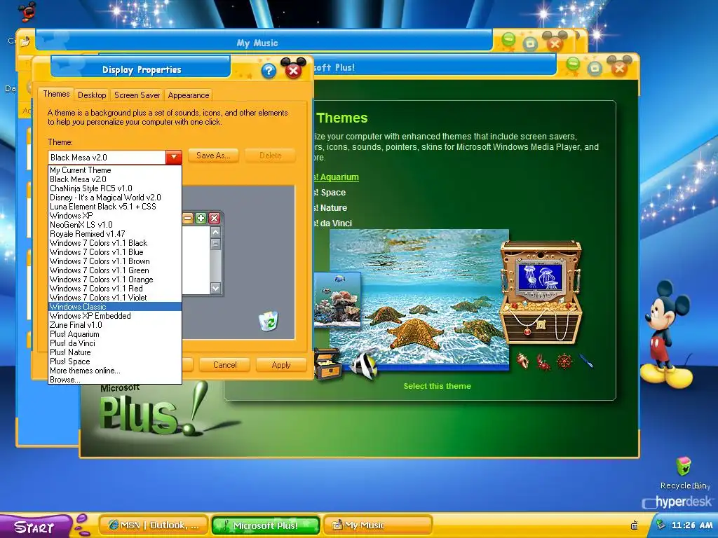Click the recycle bin in theme preview

coord(269,321)
